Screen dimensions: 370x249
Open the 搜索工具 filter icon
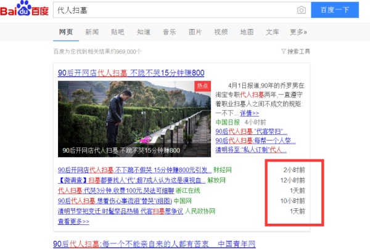283,51
